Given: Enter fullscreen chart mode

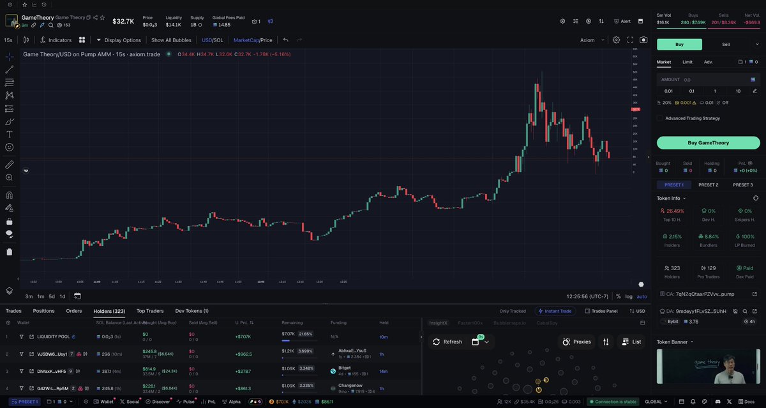Looking at the screenshot, I should pos(630,40).
